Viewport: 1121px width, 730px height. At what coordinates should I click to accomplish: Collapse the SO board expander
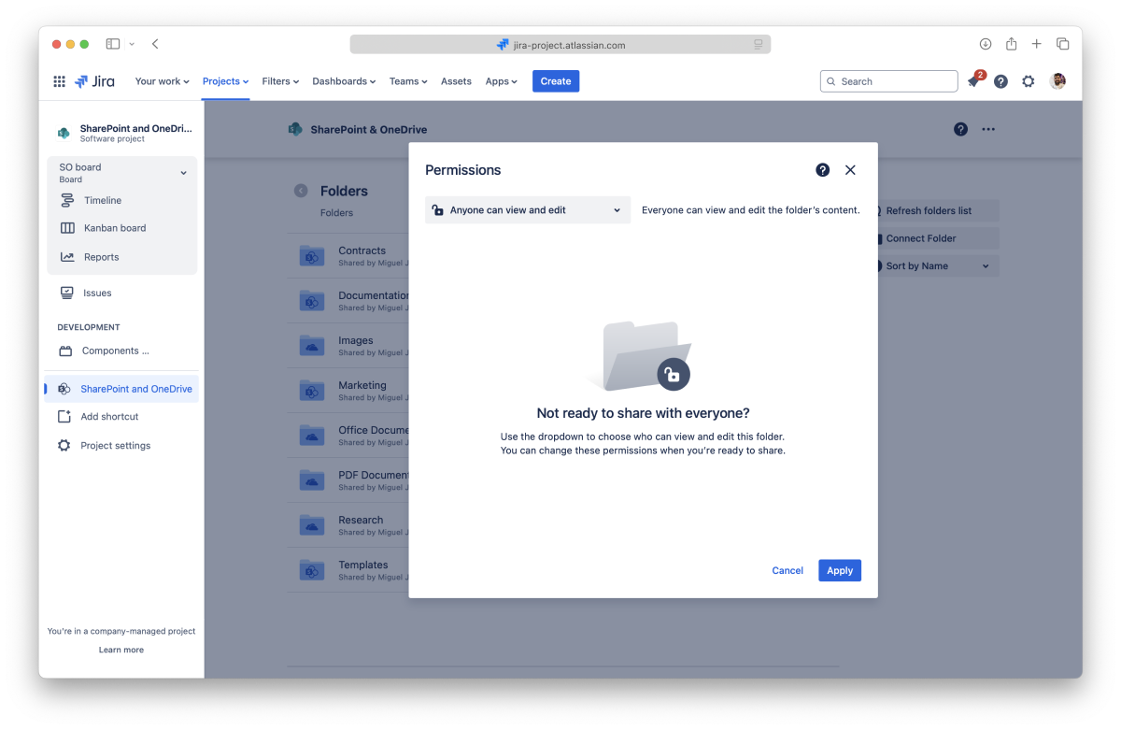tap(183, 173)
